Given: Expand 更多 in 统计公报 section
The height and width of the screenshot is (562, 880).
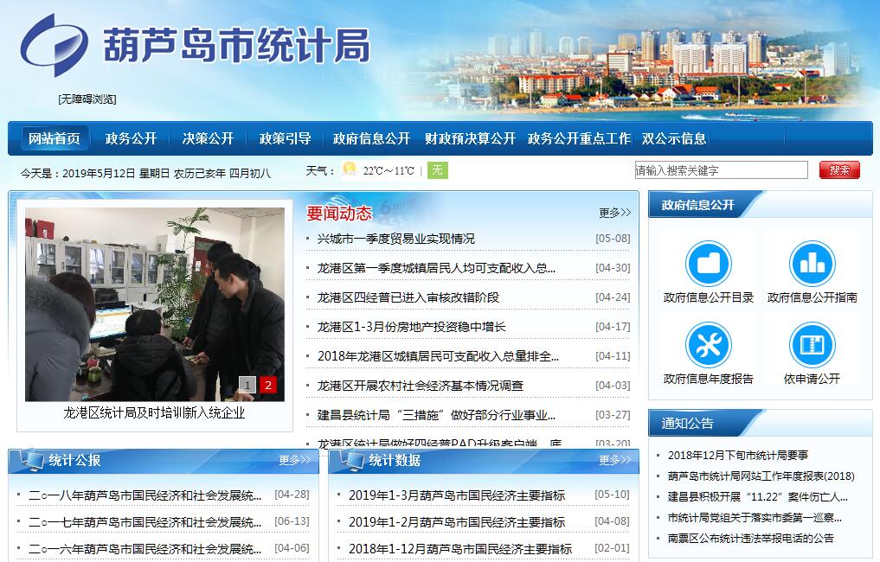Looking at the screenshot, I should tap(294, 460).
